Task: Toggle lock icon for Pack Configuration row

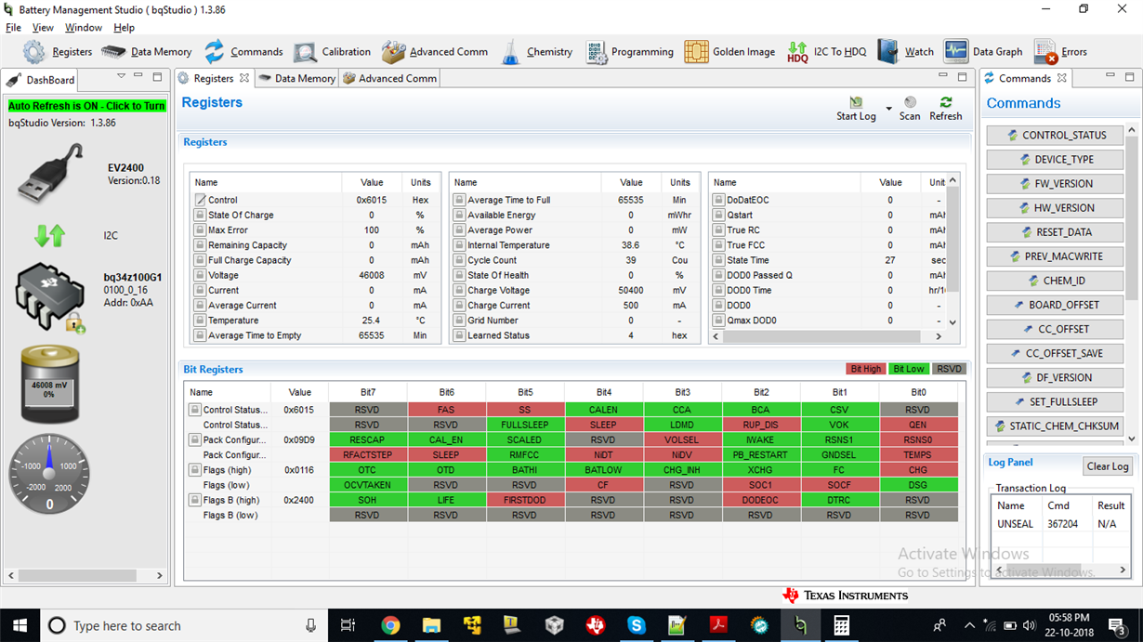Action: (x=195, y=439)
